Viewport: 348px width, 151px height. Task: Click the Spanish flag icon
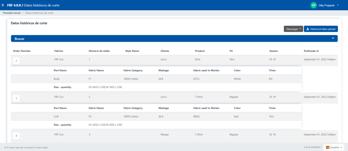(328, 147)
